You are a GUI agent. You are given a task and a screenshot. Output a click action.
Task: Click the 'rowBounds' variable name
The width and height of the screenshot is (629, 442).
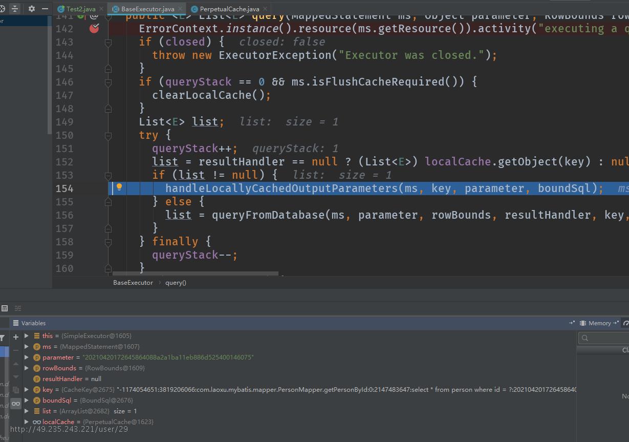point(59,368)
